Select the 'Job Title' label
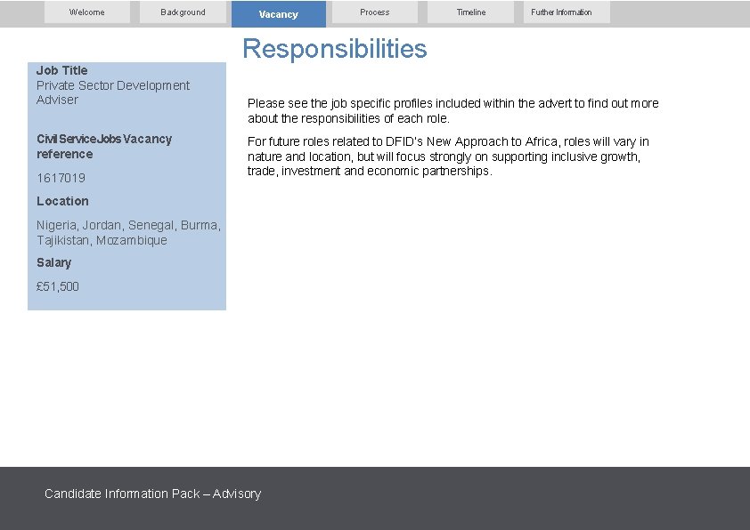The image size is (750, 530). 62,70
